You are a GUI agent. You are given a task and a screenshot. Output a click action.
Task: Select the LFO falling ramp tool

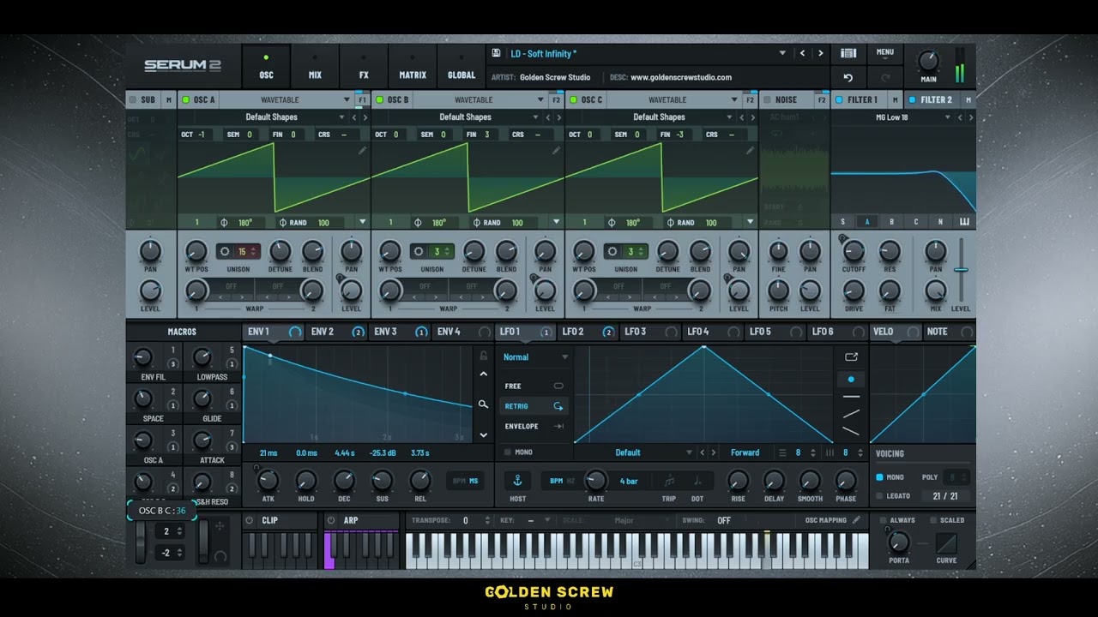[851, 431]
